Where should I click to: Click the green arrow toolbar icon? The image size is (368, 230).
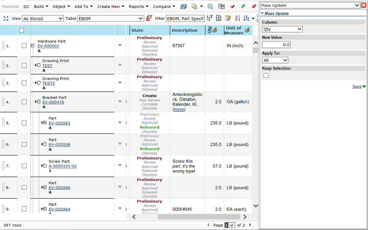pos(243,7)
